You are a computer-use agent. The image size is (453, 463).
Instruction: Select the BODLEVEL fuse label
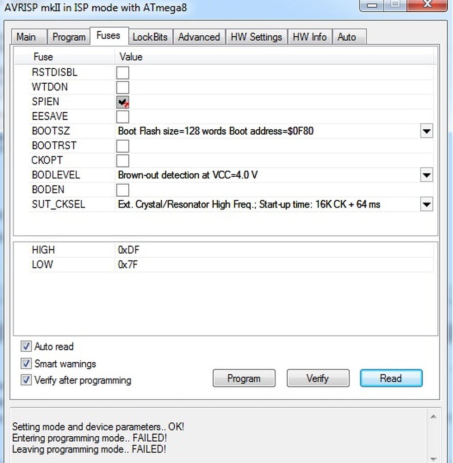tap(56, 175)
